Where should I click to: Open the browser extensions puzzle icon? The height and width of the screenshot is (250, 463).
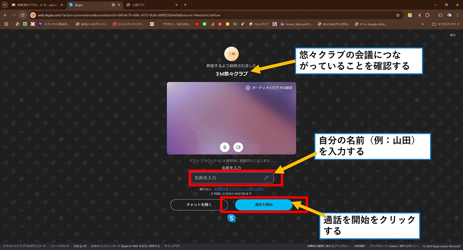427,15
